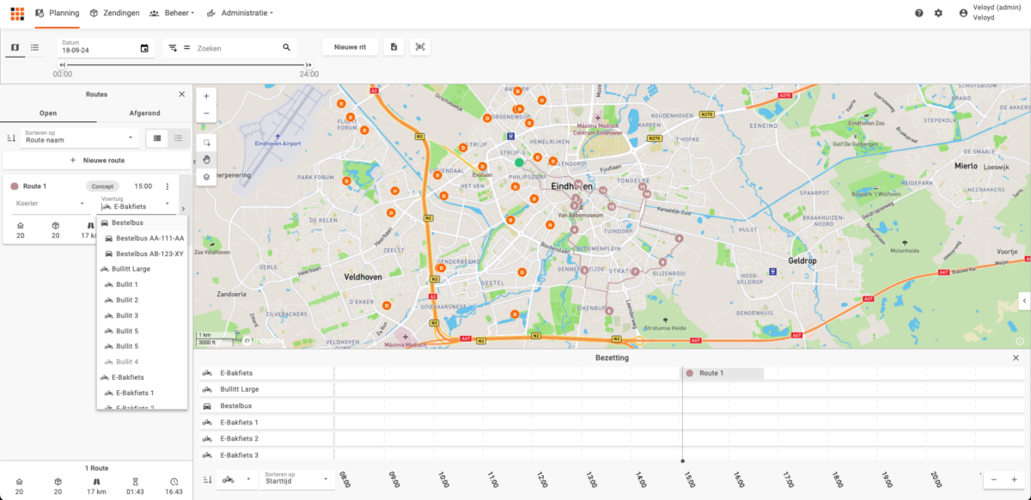Switch to the Afgerond routes tab
1031x500 pixels.
coord(144,113)
